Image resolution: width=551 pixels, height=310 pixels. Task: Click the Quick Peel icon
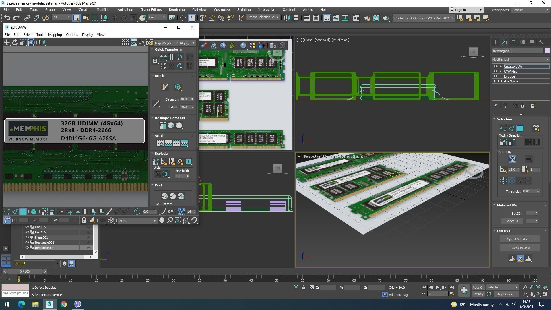tap(164, 196)
